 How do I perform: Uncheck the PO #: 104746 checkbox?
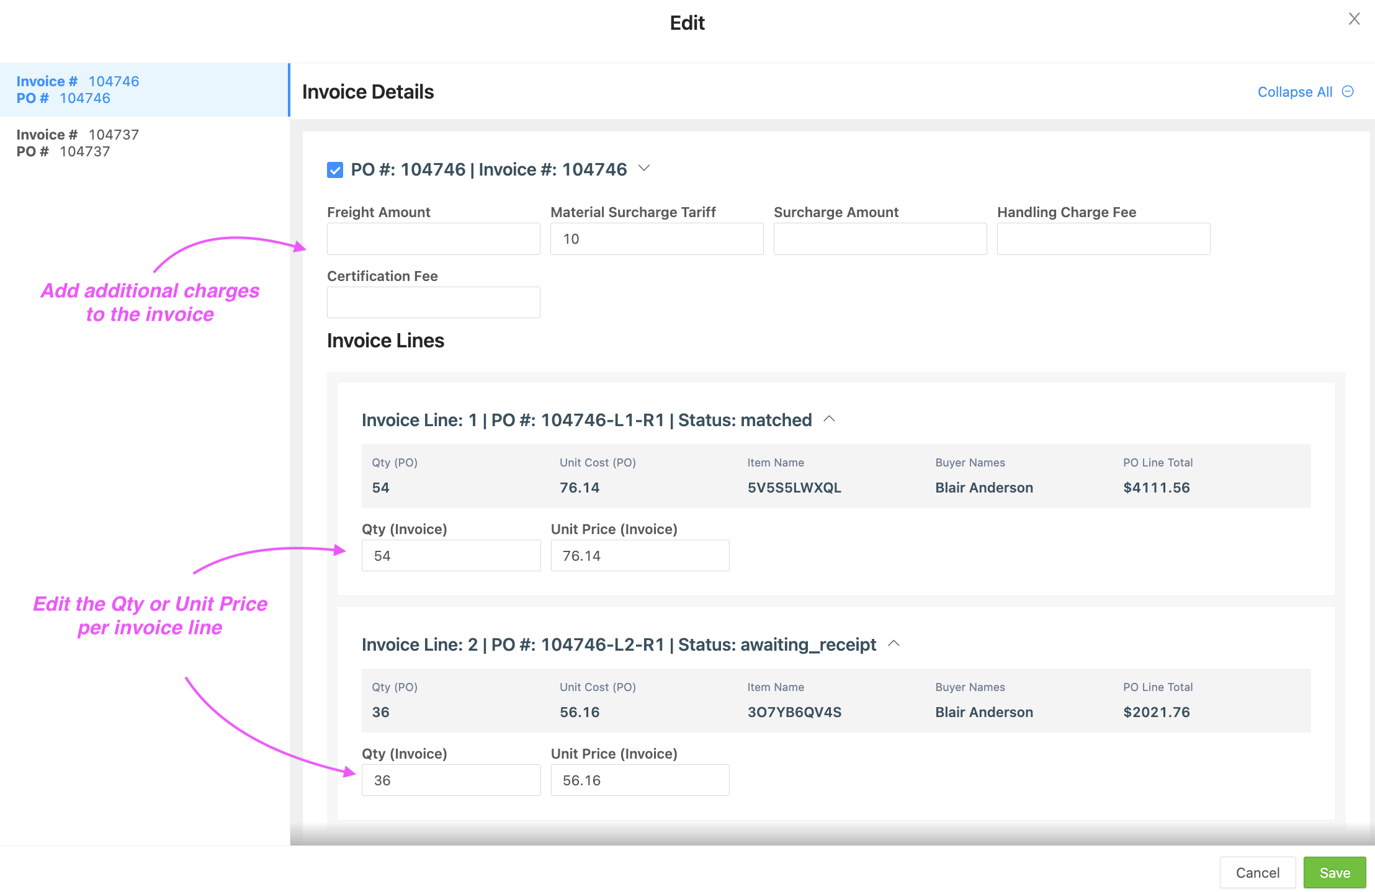tap(335, 170)
